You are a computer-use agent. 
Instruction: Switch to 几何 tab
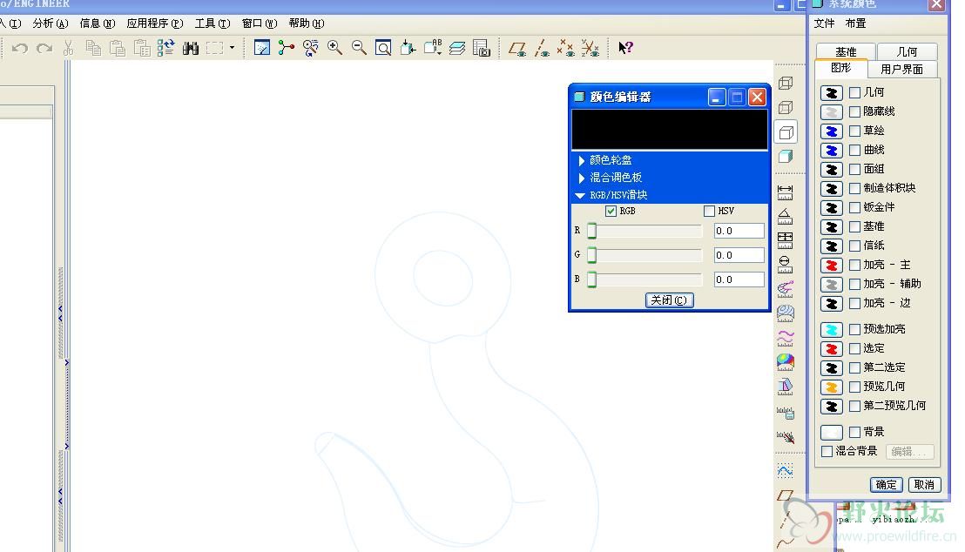(x=908, y=51)
